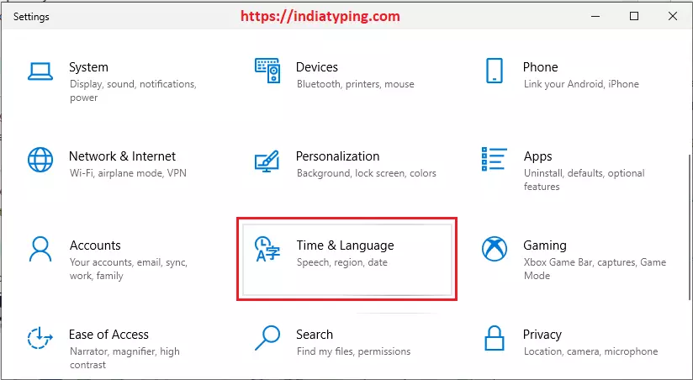Click 'Xbox Game Bar, captures, Game Mode' text
This screenshot has height=380, width=693.
tap(595, 269)
